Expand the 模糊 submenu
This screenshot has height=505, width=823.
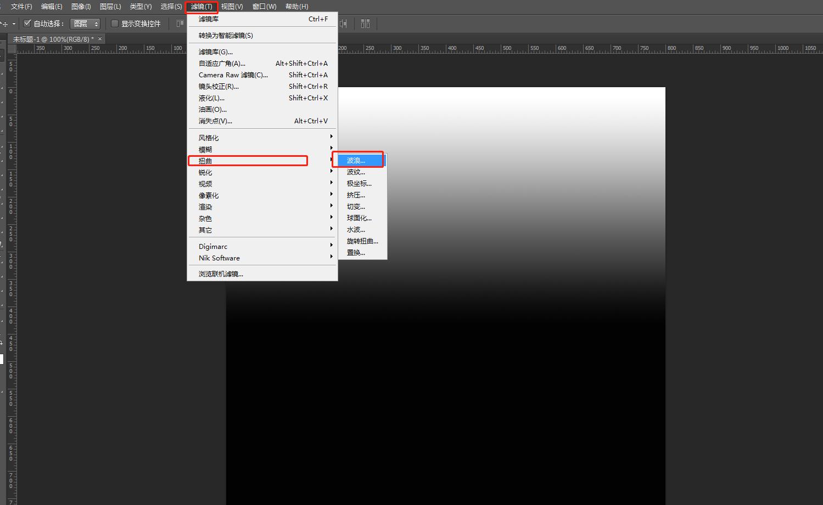pos(262,150)
